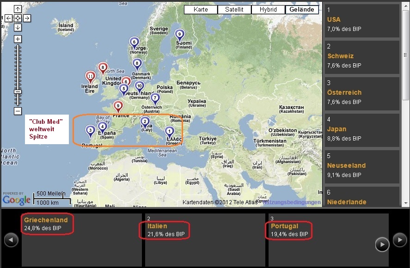Screen dimensions: 410x268
Task: Click red marker 6 near United Kingdom
Action: point(126,82)
